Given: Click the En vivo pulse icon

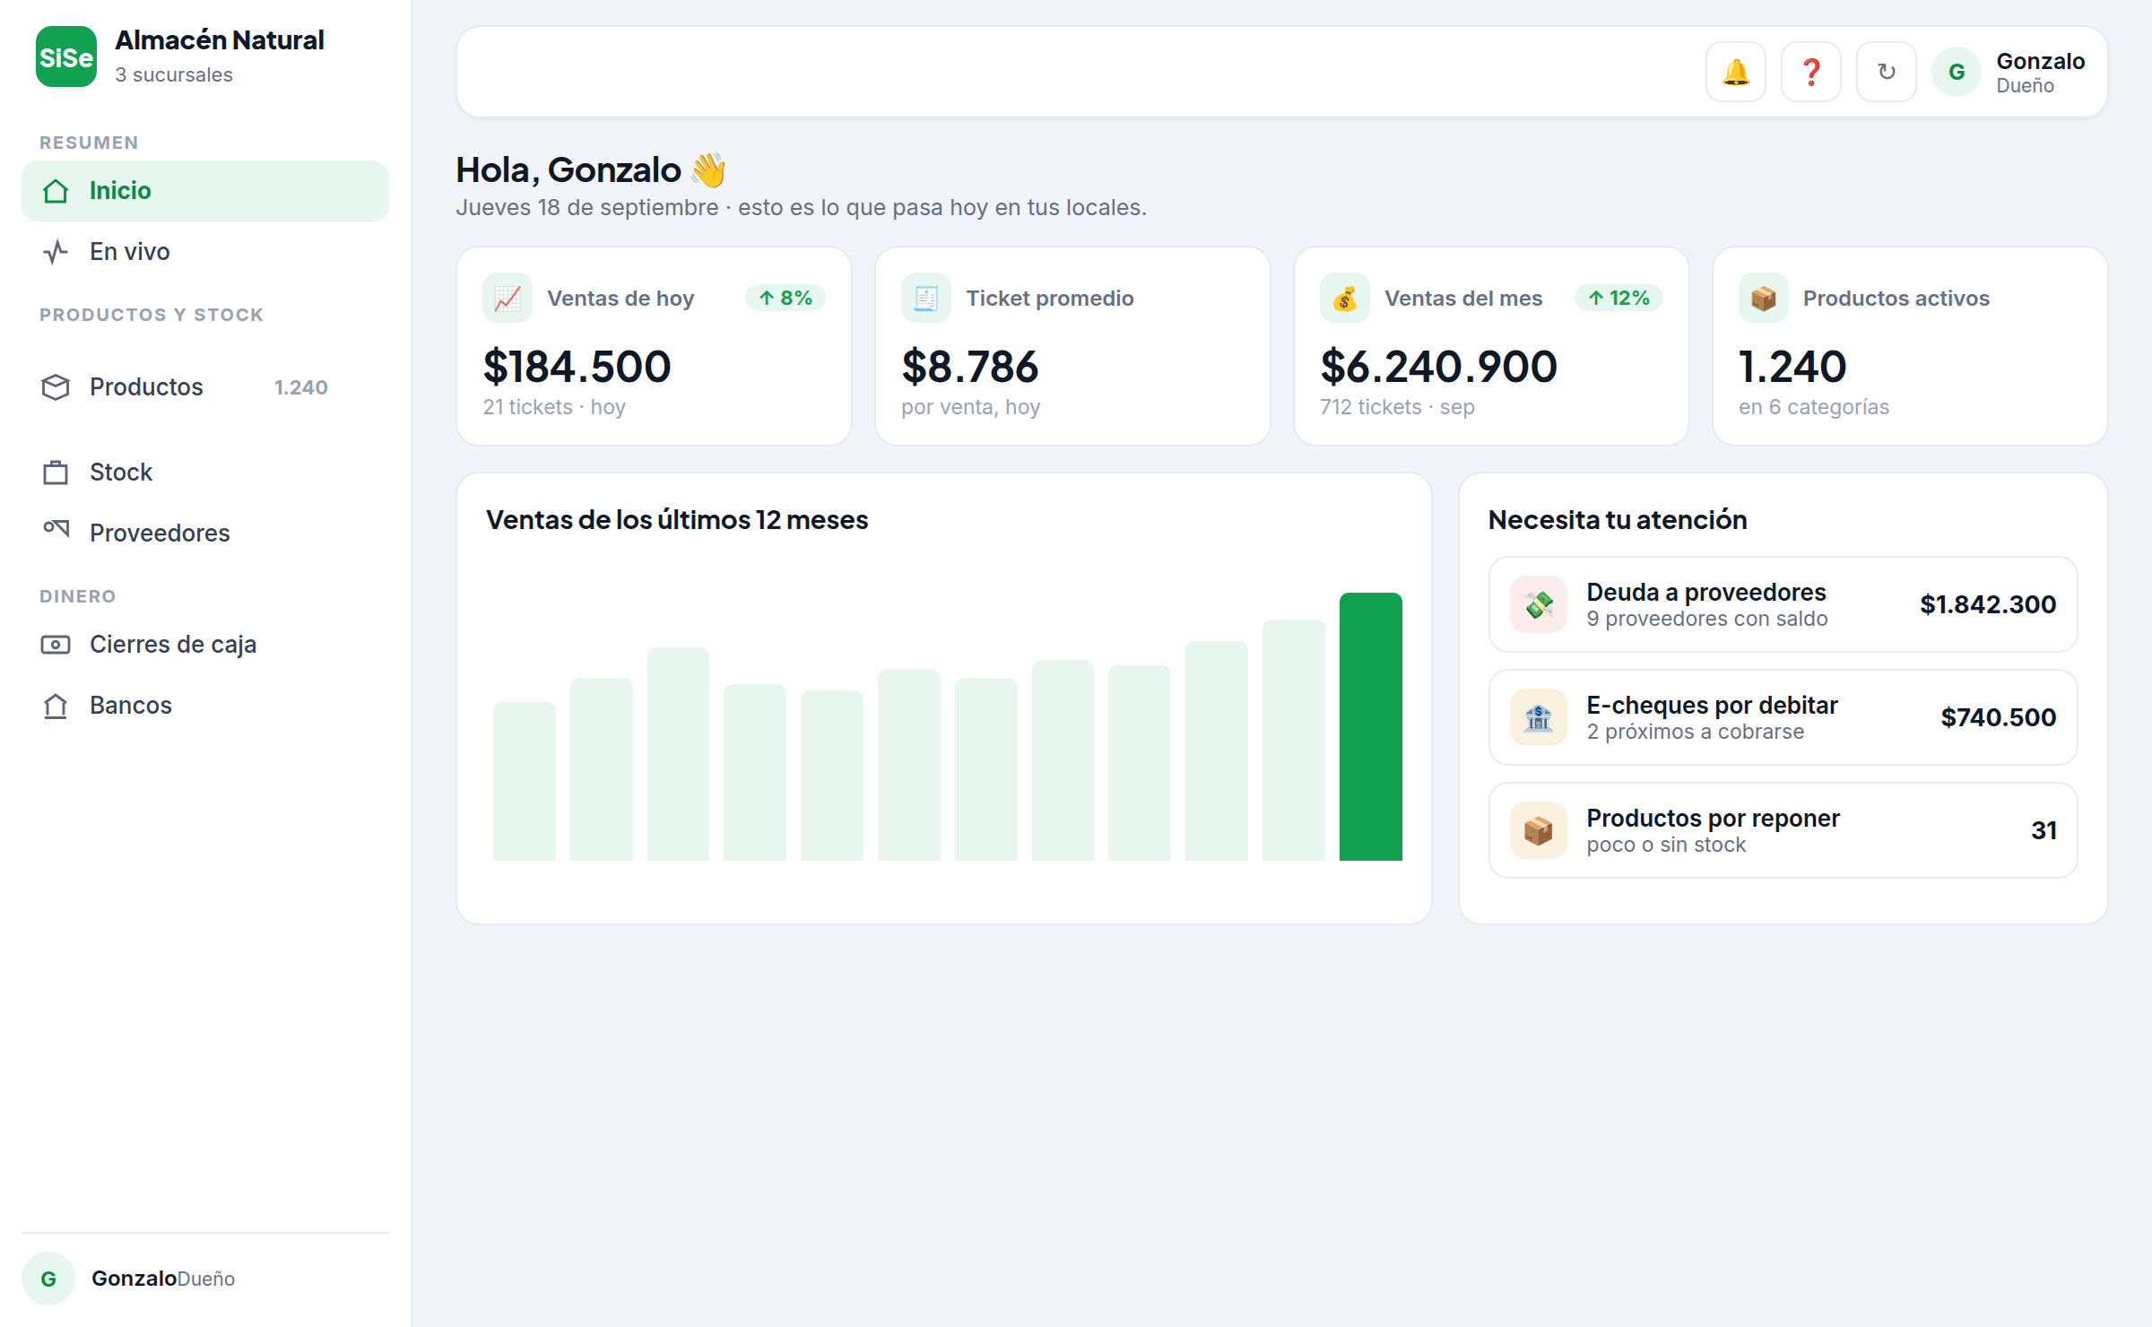Looking at the screenshot, I should 56,252.
